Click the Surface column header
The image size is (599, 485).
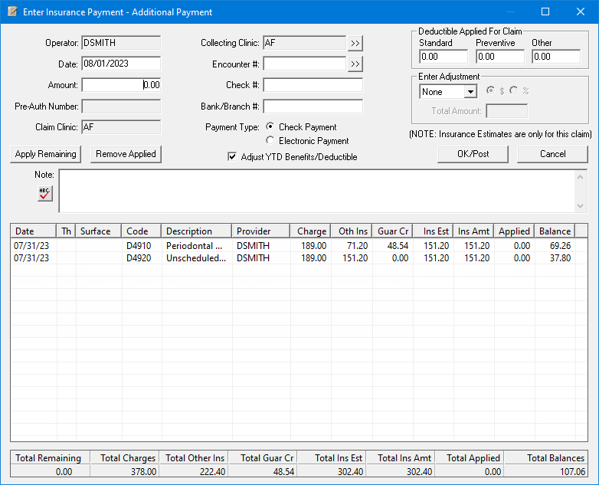(x=99, y=231)
